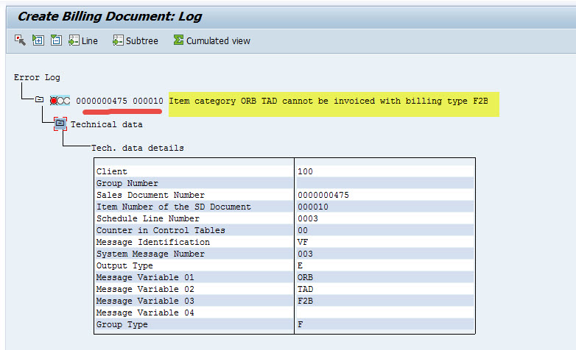Image resolution: width=576 pixels, height=350 pixels.
Task: Select the Technical data label
Action: point(107,124)
